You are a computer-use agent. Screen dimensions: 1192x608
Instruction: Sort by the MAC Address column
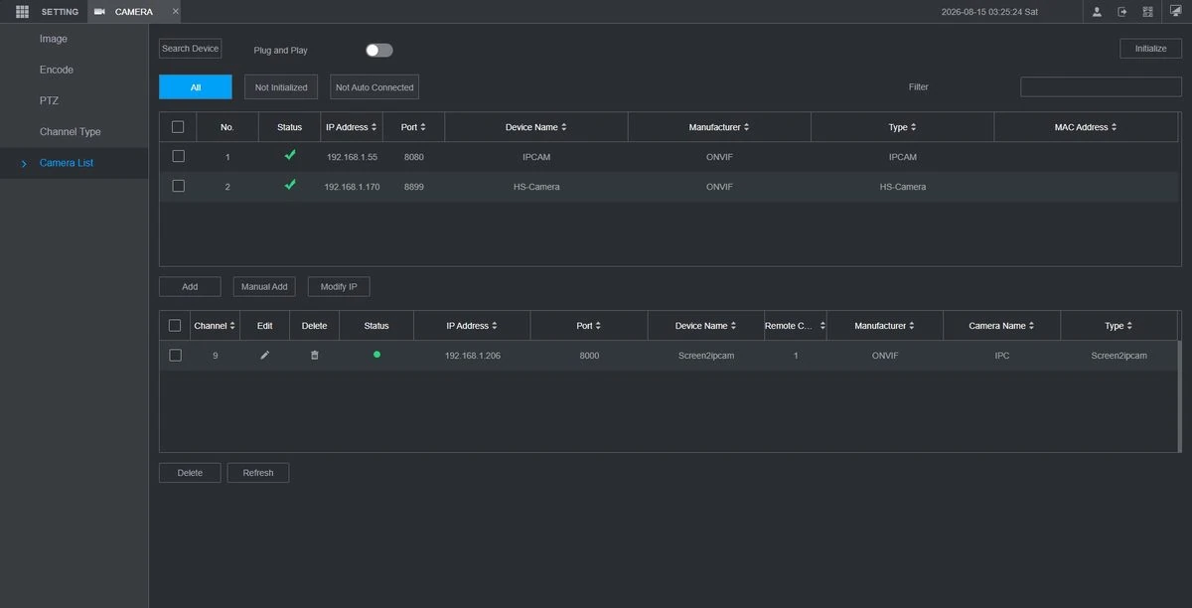[x=1086, y=127]
